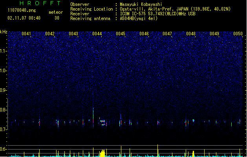247x157 pixels.
Task: Click the yellow intensity burst below 0044 cluster
Action: pyautogui.click(x=102, y=153)
